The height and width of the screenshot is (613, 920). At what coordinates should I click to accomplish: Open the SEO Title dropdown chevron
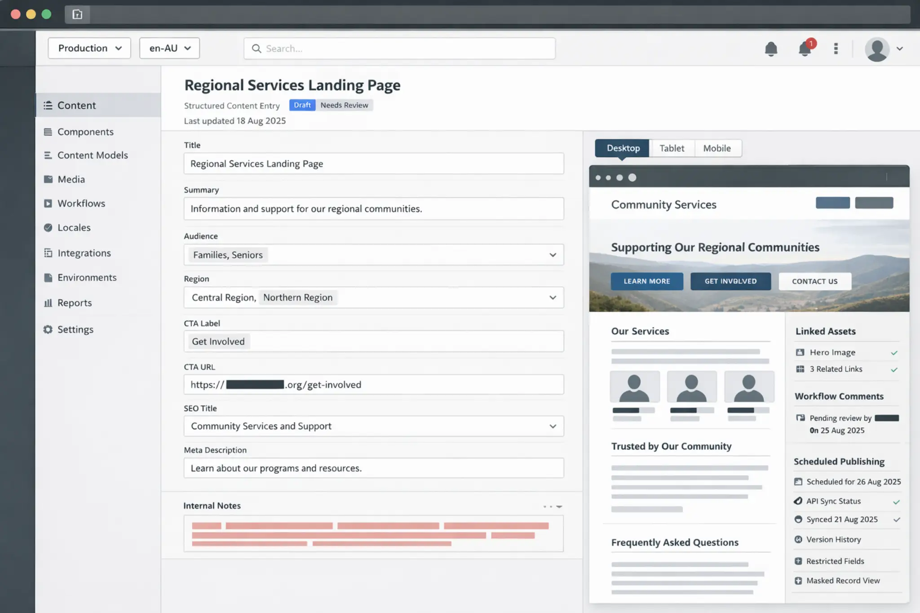click(553, 426)
